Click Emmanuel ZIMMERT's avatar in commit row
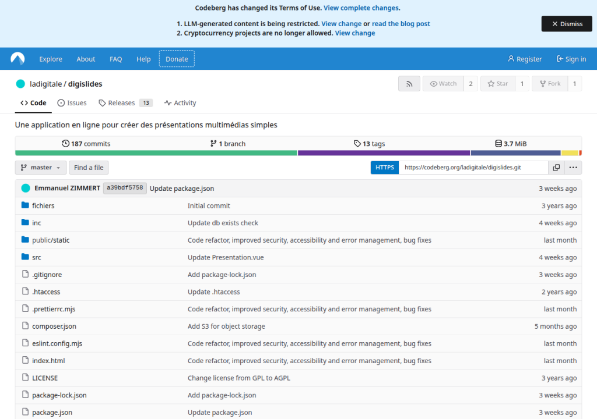The height and width of the screenshot is (419, 597). (26, 188)
